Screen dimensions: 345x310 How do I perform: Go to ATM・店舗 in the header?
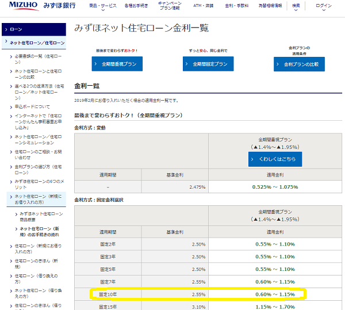pos(204,6)
